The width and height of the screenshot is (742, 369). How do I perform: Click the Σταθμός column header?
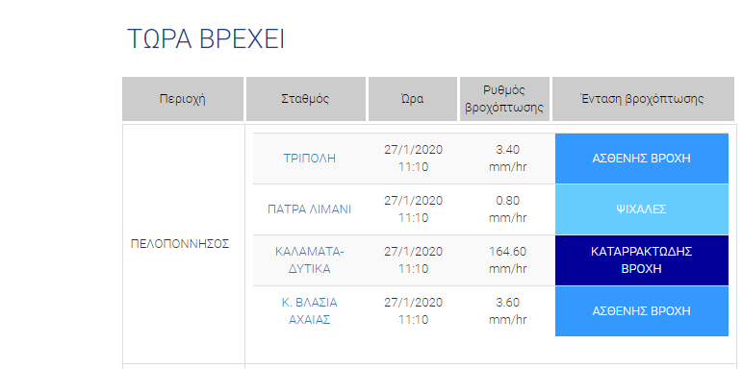coord(306,99)
